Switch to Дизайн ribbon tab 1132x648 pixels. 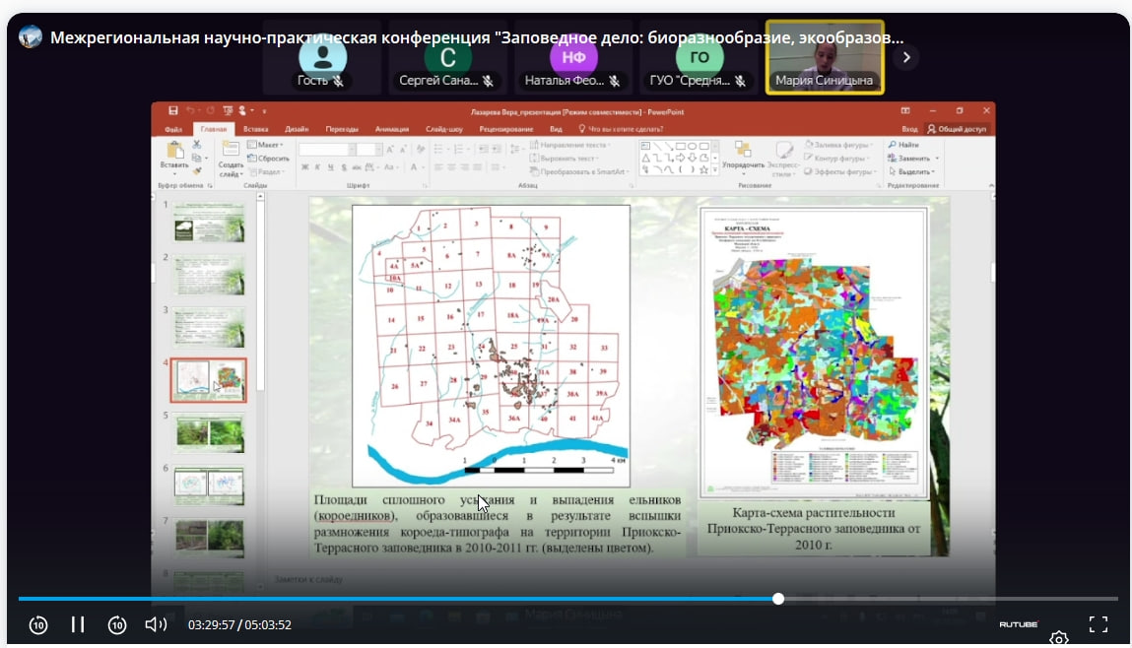coord(297,129)
